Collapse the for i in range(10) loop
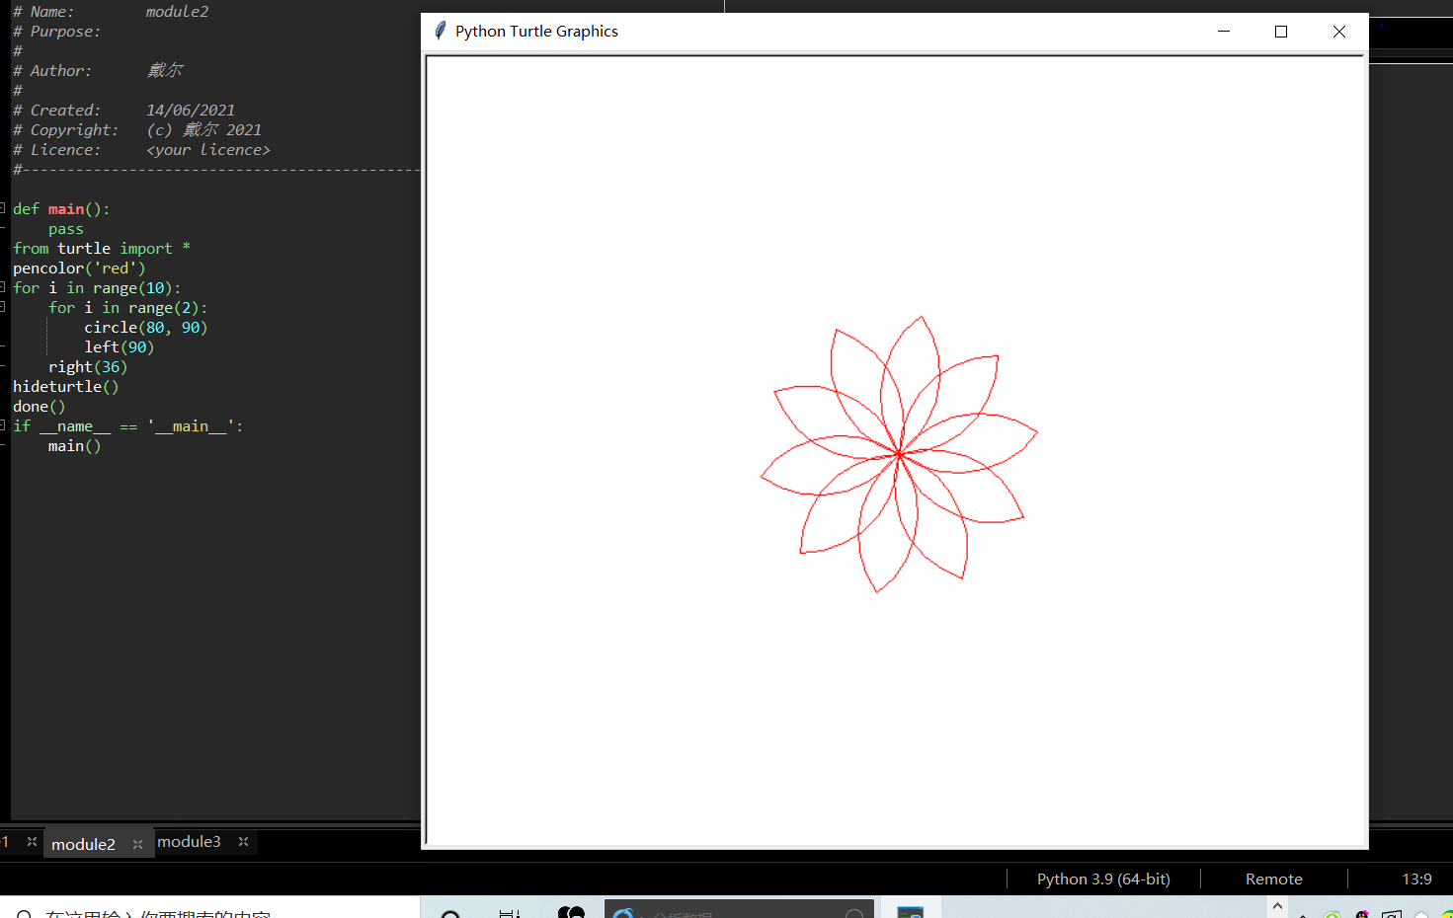Image resolution: width=1453 pixels, height=918 pixels. click(x=3, y=287)
